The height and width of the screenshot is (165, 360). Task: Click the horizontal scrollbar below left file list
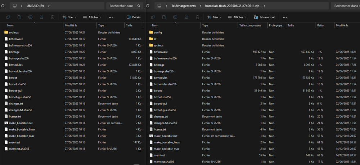(x=136, y=164)
